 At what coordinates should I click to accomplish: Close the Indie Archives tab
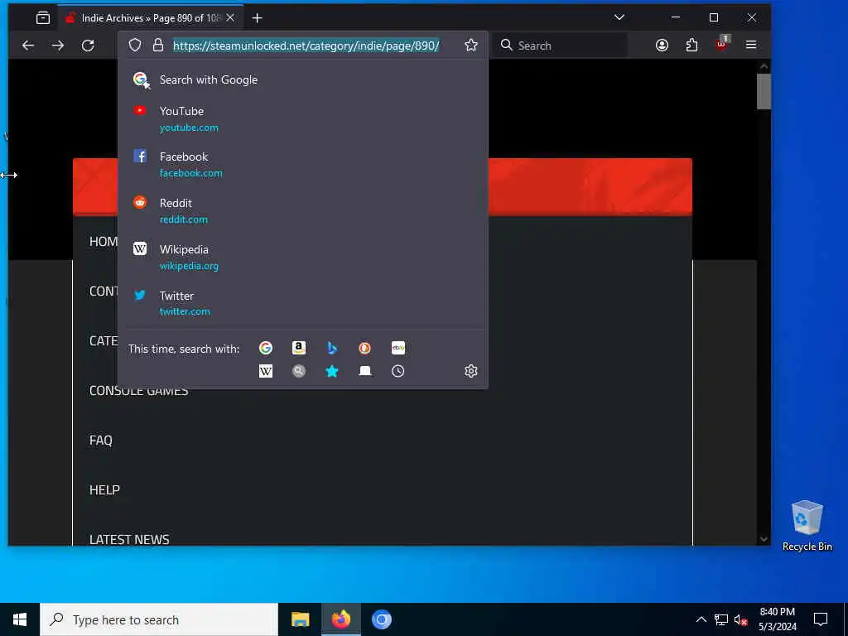(x=230, y=18)
